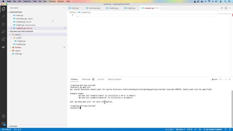Viewport: 233px width, 131px height.
Task: Select the Debug Console panel tab
Action: tap(114, 79)
